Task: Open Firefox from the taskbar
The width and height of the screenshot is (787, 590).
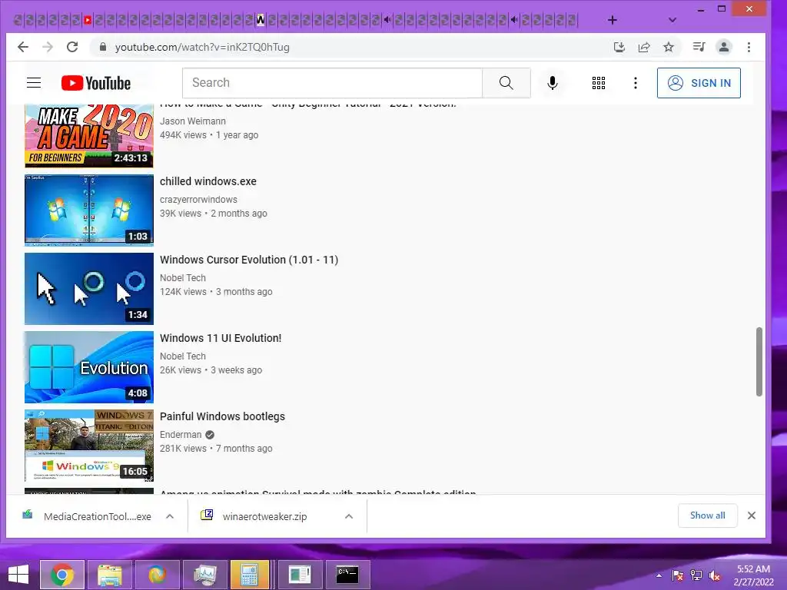Action: point(157,575)
